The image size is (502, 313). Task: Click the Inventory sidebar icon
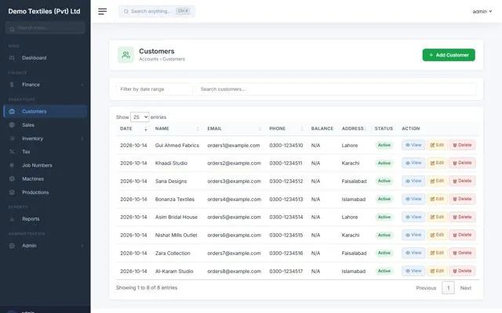tap(12, 139)
